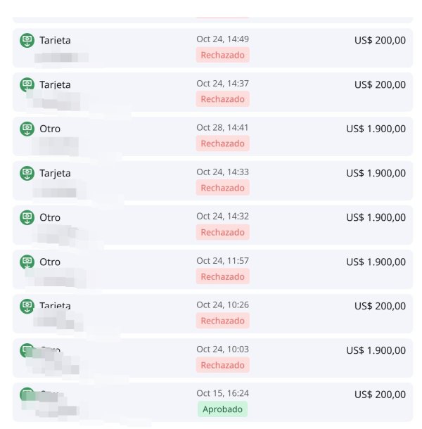Click the US$ 200,00 amount of the Oct 15 transaction
422x429 pixels.
coord(380,395)
